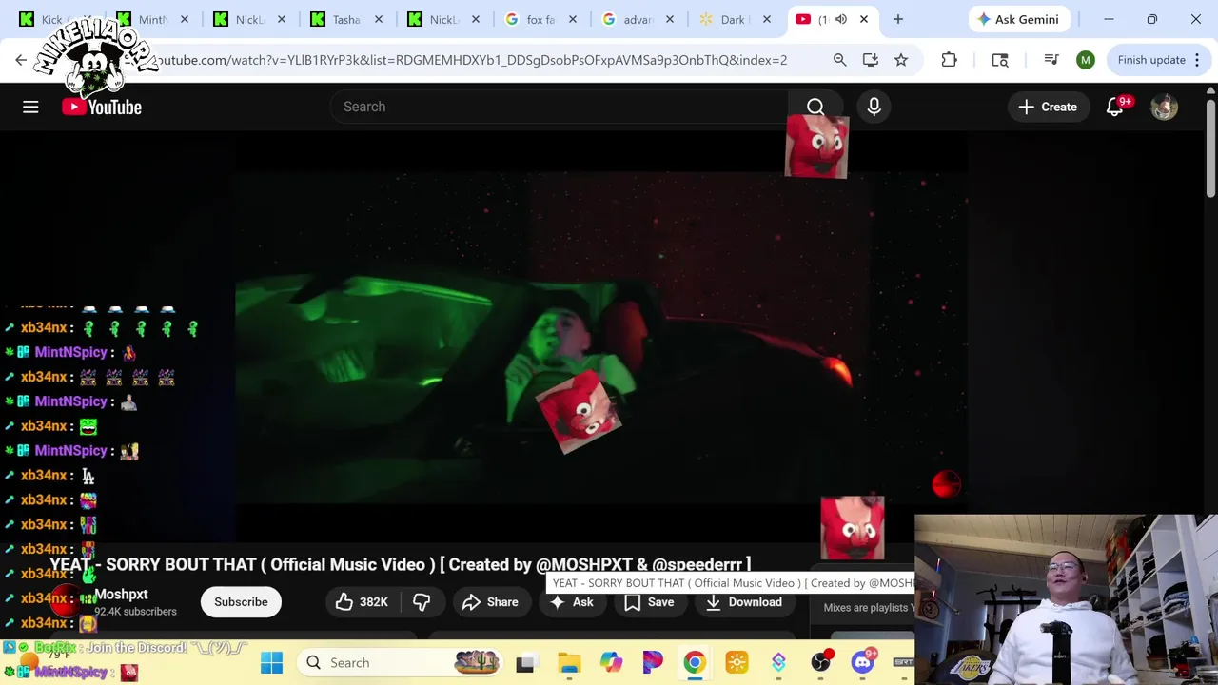The height and width of the screenshot is (685, 1218).
Task: Subscribe to the Moshpxt channel
Action: (x=241, y=602)
